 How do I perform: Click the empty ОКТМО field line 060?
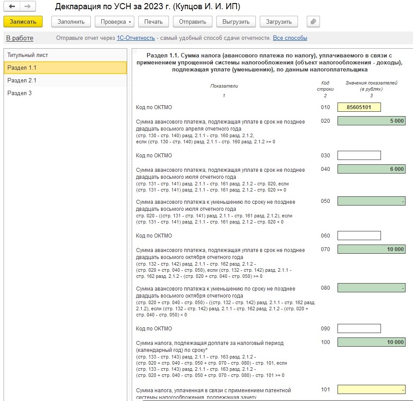click(x=359, y=235)
